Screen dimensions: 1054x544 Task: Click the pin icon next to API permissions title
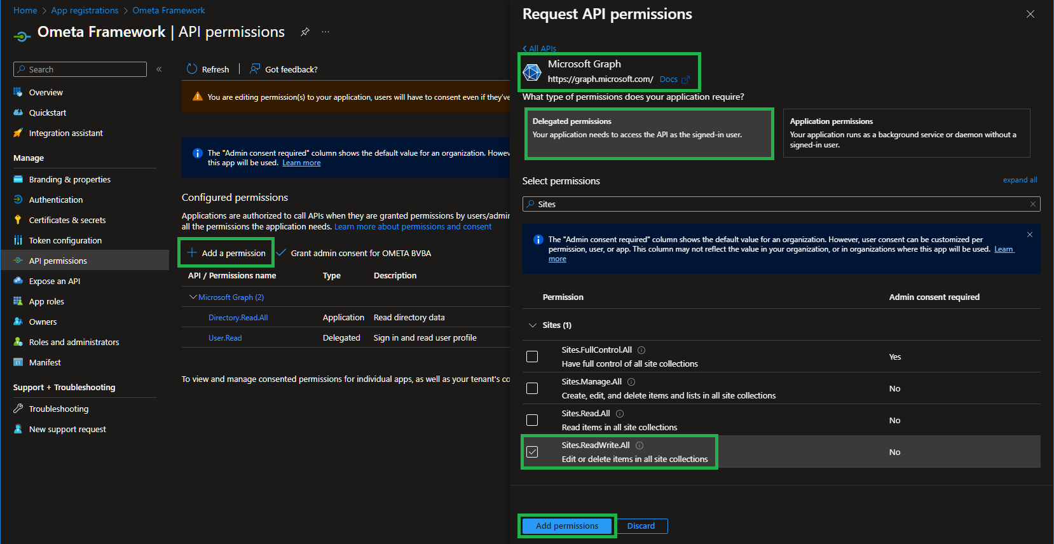point(305,32)
